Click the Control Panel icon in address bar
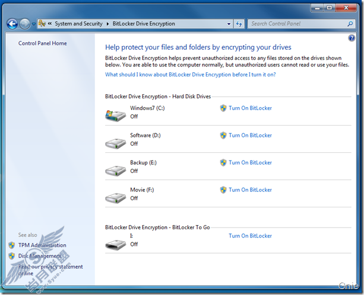 [x=42, y=23]
